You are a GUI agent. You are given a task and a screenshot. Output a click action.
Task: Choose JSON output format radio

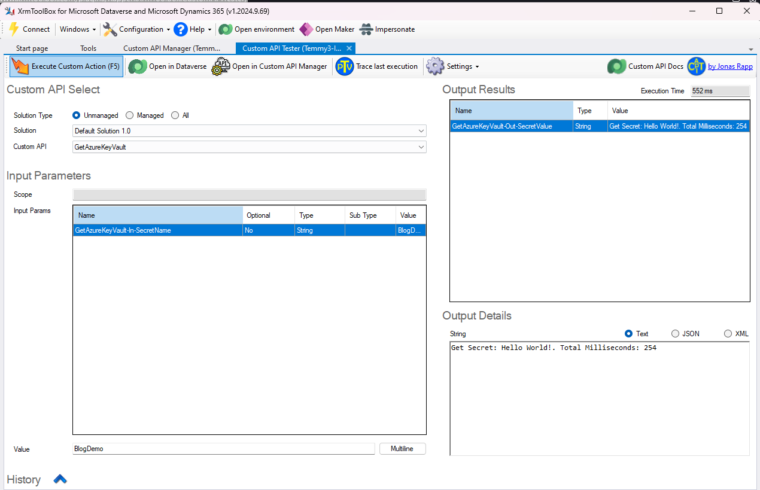[x=675, y=334]
